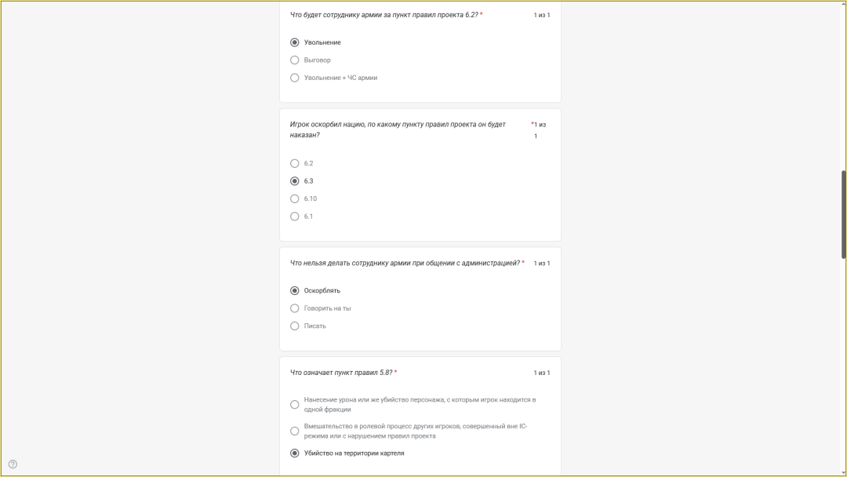Select the "Увольнение" radio option

[295, 42]
